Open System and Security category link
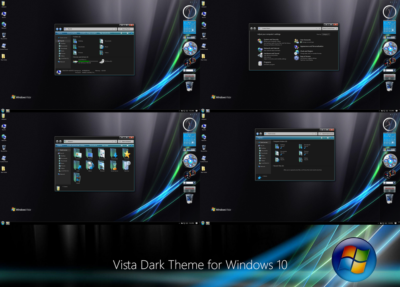Image resolution: width=400 pixels, height=287 pixels. tap(271, 39)
